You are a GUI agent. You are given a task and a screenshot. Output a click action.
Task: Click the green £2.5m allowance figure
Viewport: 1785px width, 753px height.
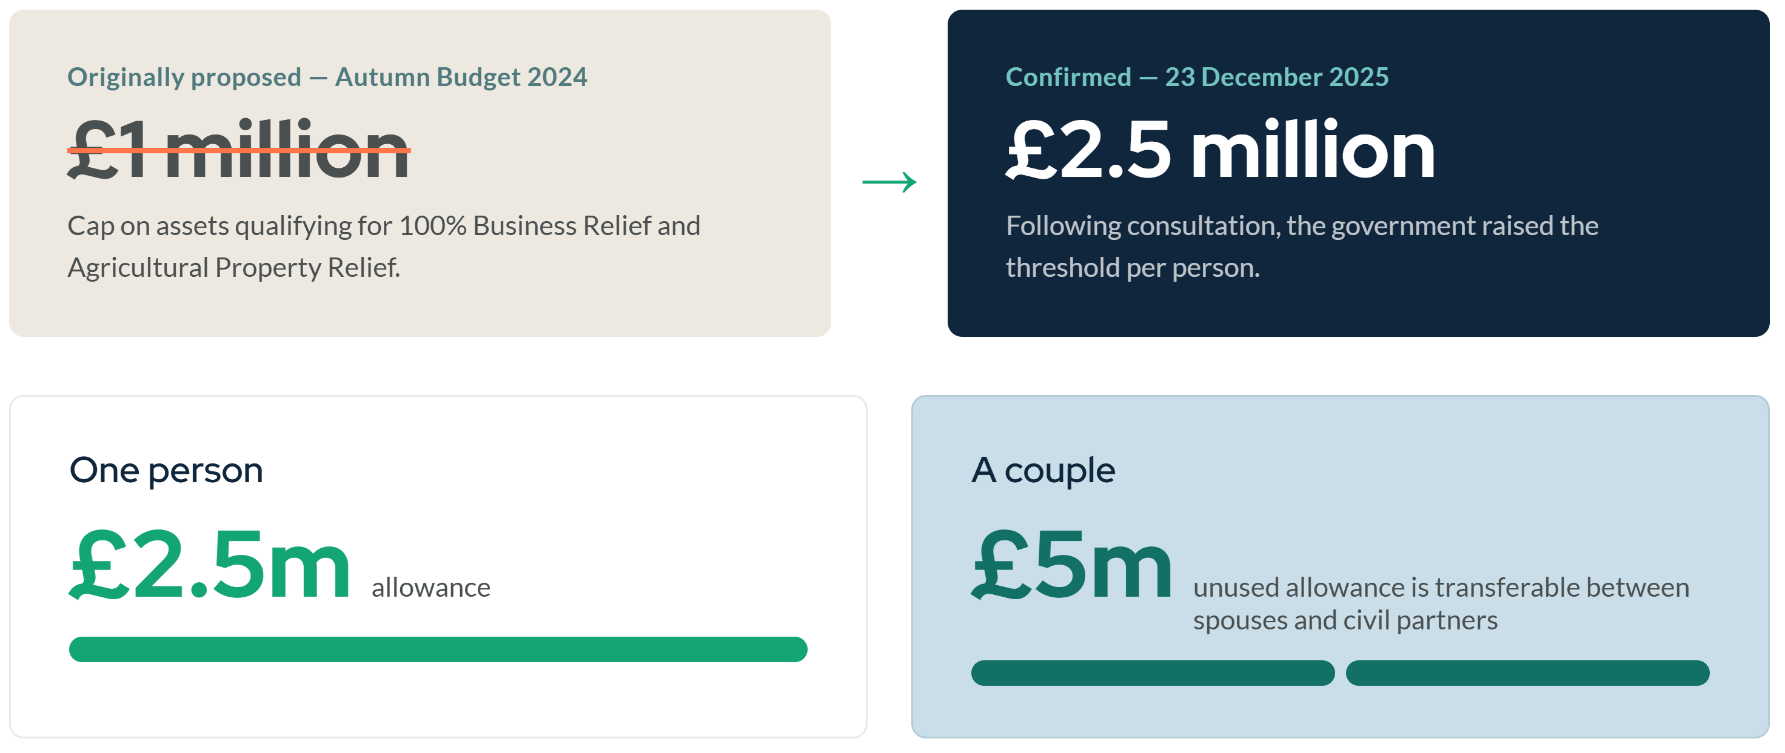[x=210, y=564]
